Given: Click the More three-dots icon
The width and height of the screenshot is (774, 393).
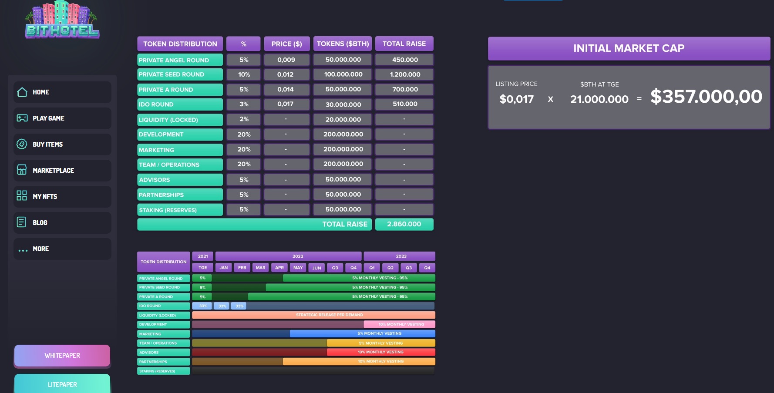Looking at the screenshot, I should point(23,250).
